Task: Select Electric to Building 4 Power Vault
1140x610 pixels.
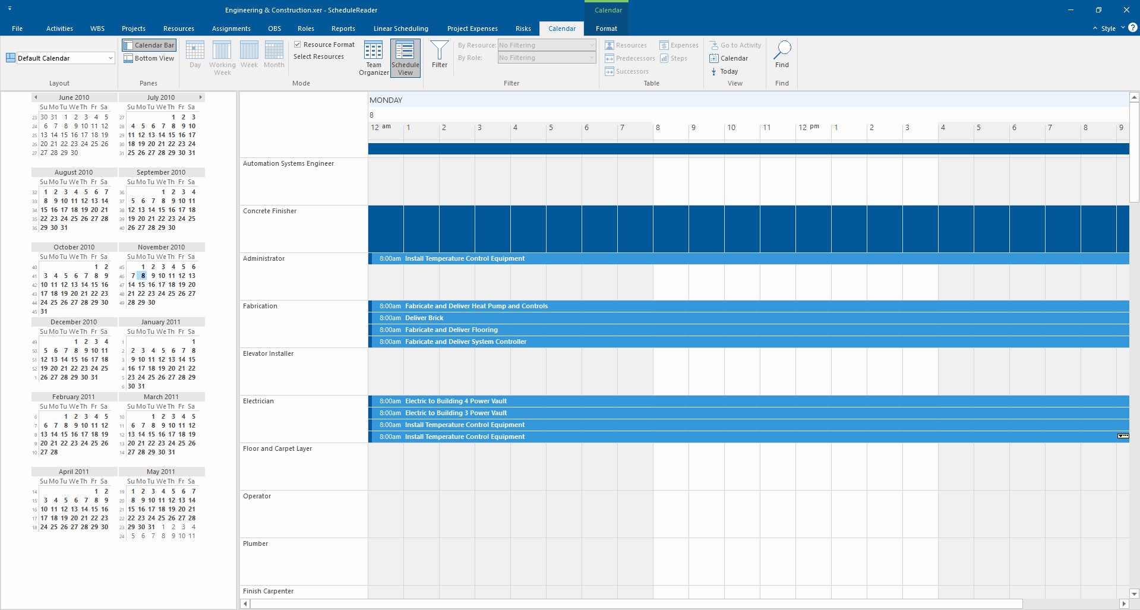Action: click(x=749, y=401)
